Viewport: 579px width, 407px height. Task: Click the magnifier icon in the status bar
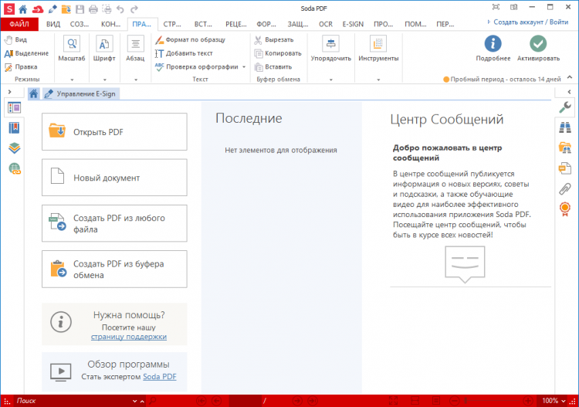(x=153, y=401)
